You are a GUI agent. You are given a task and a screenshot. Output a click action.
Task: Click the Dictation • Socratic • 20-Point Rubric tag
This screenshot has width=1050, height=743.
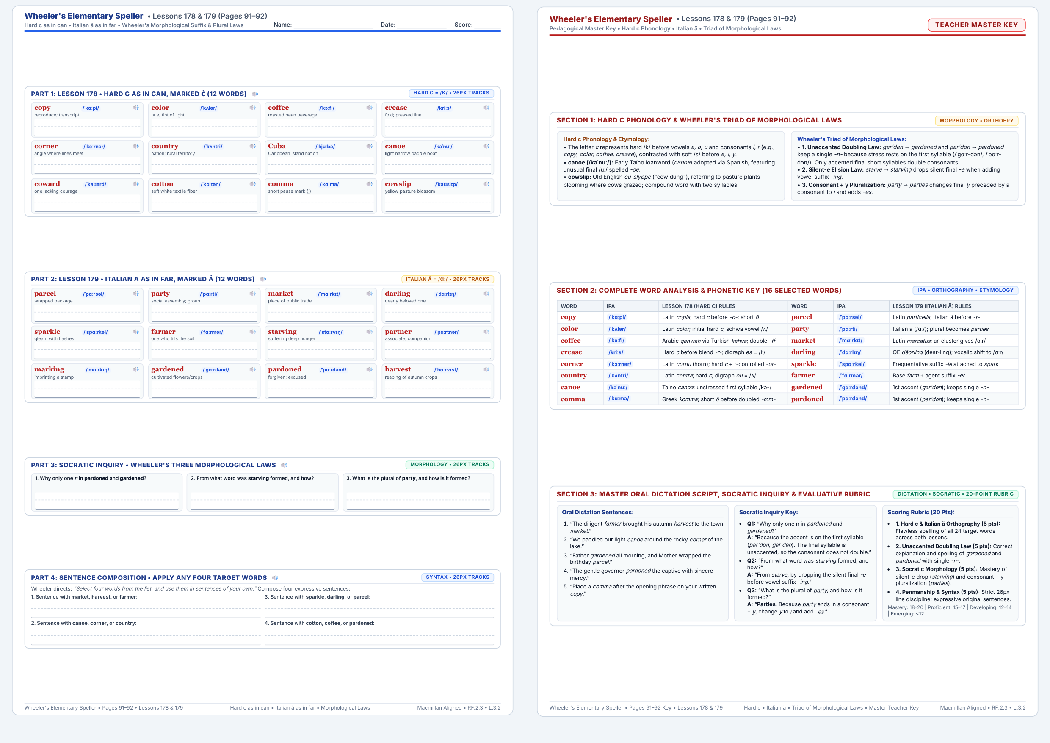tap(955, 494)
